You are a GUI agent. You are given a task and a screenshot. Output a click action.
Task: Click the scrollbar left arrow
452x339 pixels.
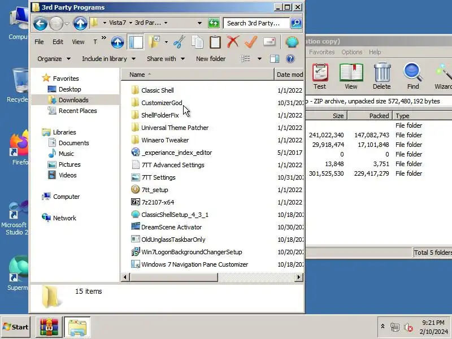[x=125, y=277]
